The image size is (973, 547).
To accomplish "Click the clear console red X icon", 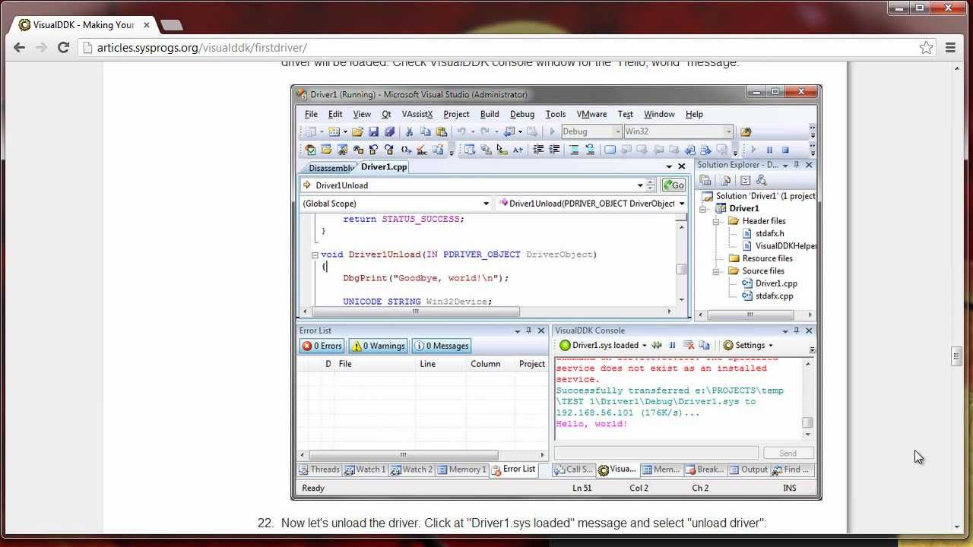I will pyautogui.click(x=689, y=346).
